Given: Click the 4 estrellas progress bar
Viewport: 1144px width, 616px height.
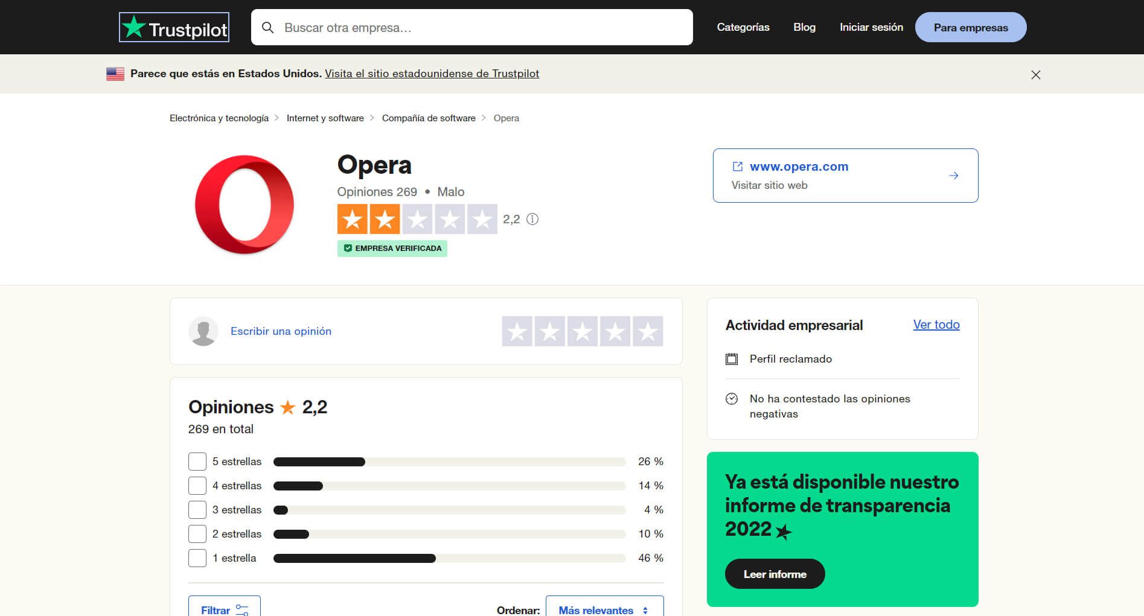Looking at the screenshot, I should tap(450, 486).
